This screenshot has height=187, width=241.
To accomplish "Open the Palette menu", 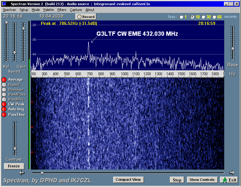I will (x=49, y=10).
